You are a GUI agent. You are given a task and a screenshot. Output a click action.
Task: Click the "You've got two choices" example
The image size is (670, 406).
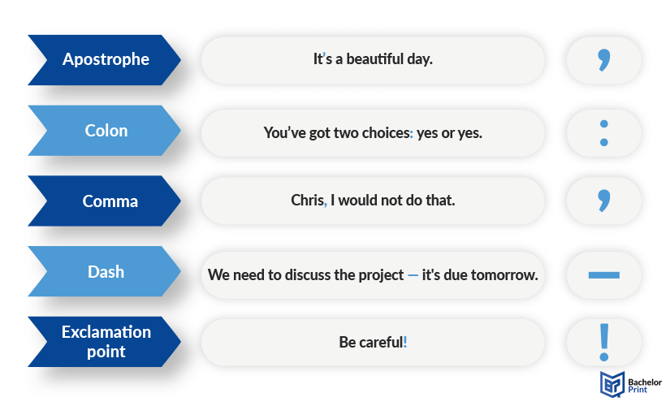(x=373, y=133)
